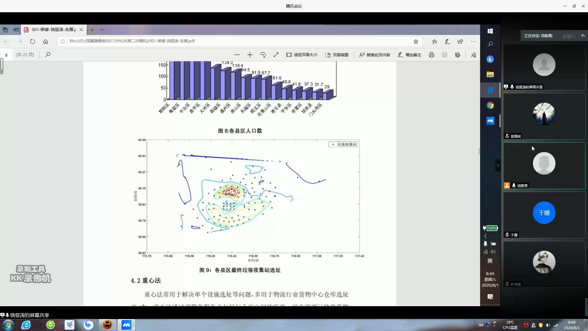Click 增加备注 add notes button

click(409, 55)
